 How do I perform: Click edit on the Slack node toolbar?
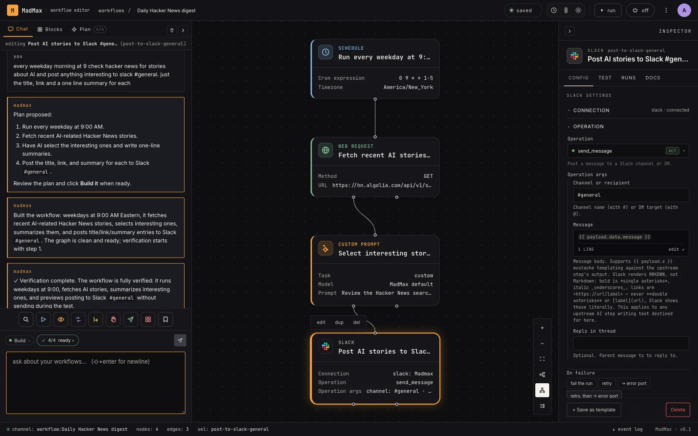click(321, 323)
